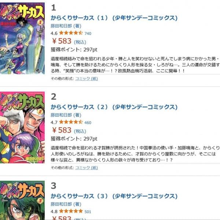Image resolution: width=220 pixels, height=220 pixels.
Task: Click the volume 2 pink cover thumbnail
Action: (22, 127)
